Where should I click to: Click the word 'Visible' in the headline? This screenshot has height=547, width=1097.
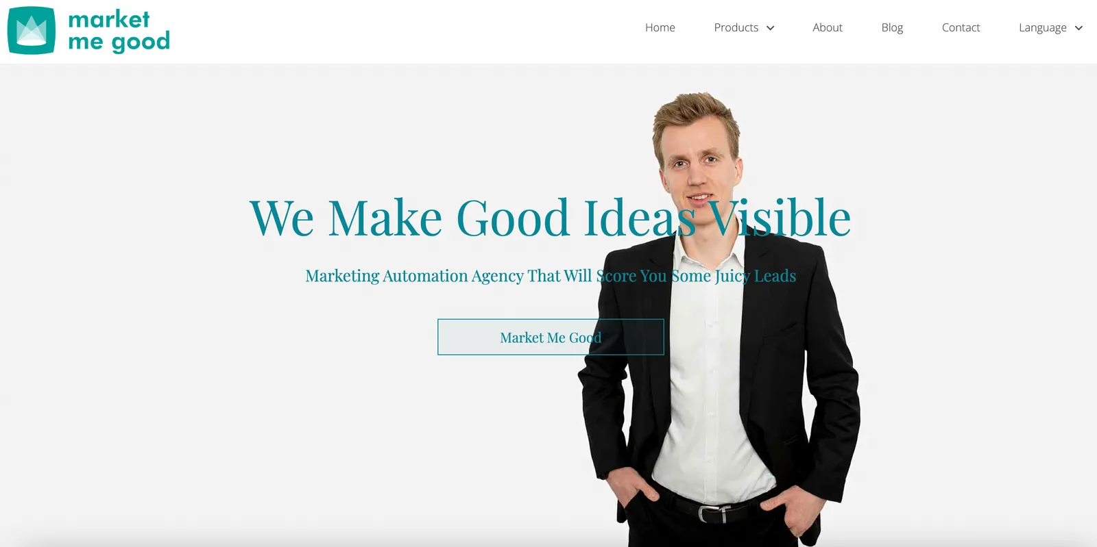coord(780,218)
